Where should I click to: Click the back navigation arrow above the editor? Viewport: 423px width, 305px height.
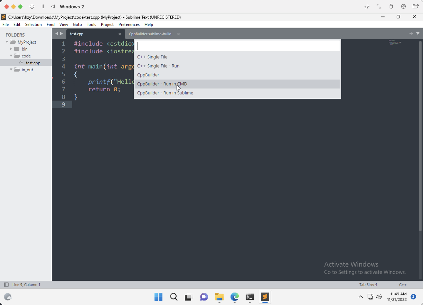[56, 34]
